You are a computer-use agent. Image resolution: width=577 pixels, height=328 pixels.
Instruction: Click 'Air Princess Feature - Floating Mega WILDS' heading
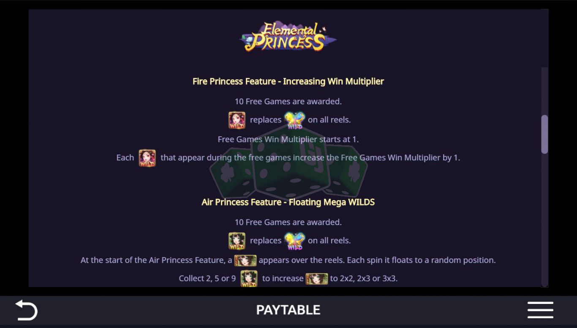(x=288, y=202)
